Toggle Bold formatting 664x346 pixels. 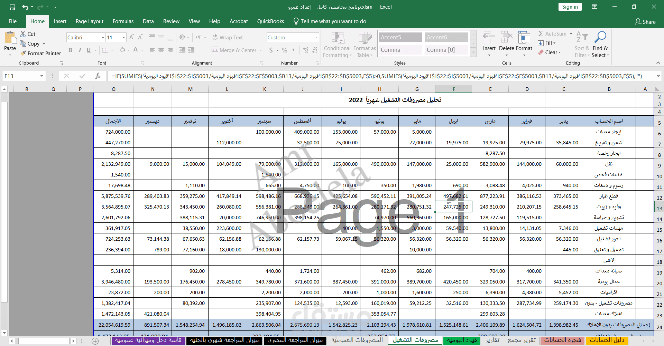[x=71, y=50]
